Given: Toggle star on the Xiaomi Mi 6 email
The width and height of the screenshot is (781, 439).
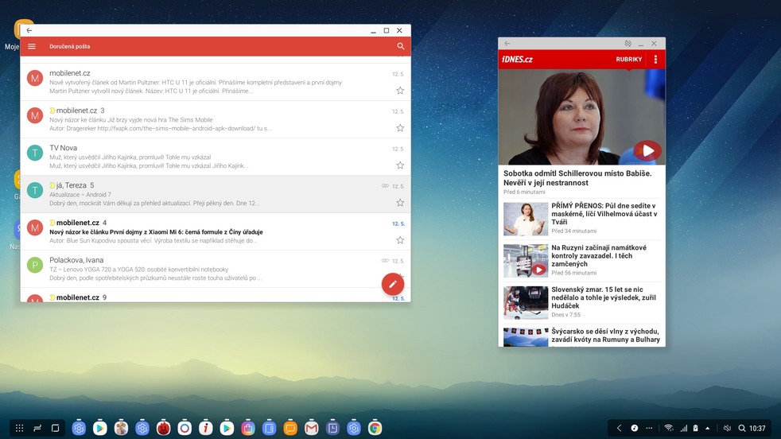Looking at the screenshot, I should point(400,239).
